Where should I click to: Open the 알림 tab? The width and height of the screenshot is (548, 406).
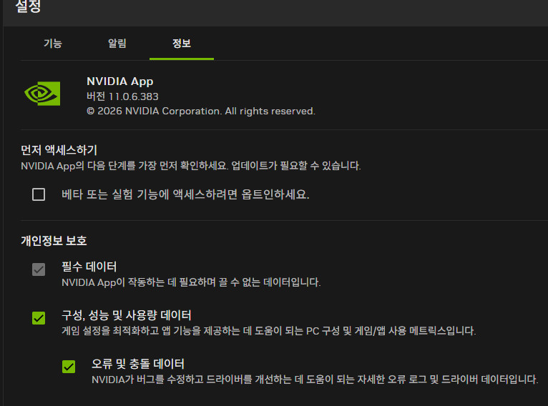point(117,44)
